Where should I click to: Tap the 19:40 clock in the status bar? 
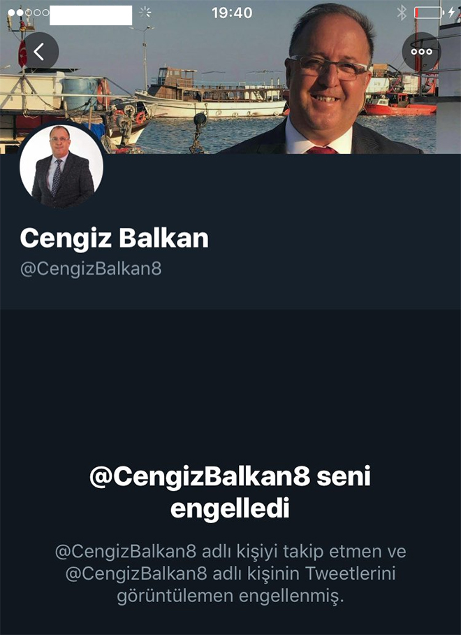(x=232, y=13)
